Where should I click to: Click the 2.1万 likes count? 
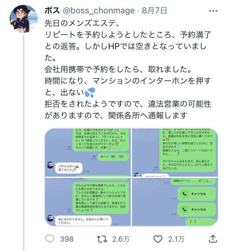(x=177, y=239)
